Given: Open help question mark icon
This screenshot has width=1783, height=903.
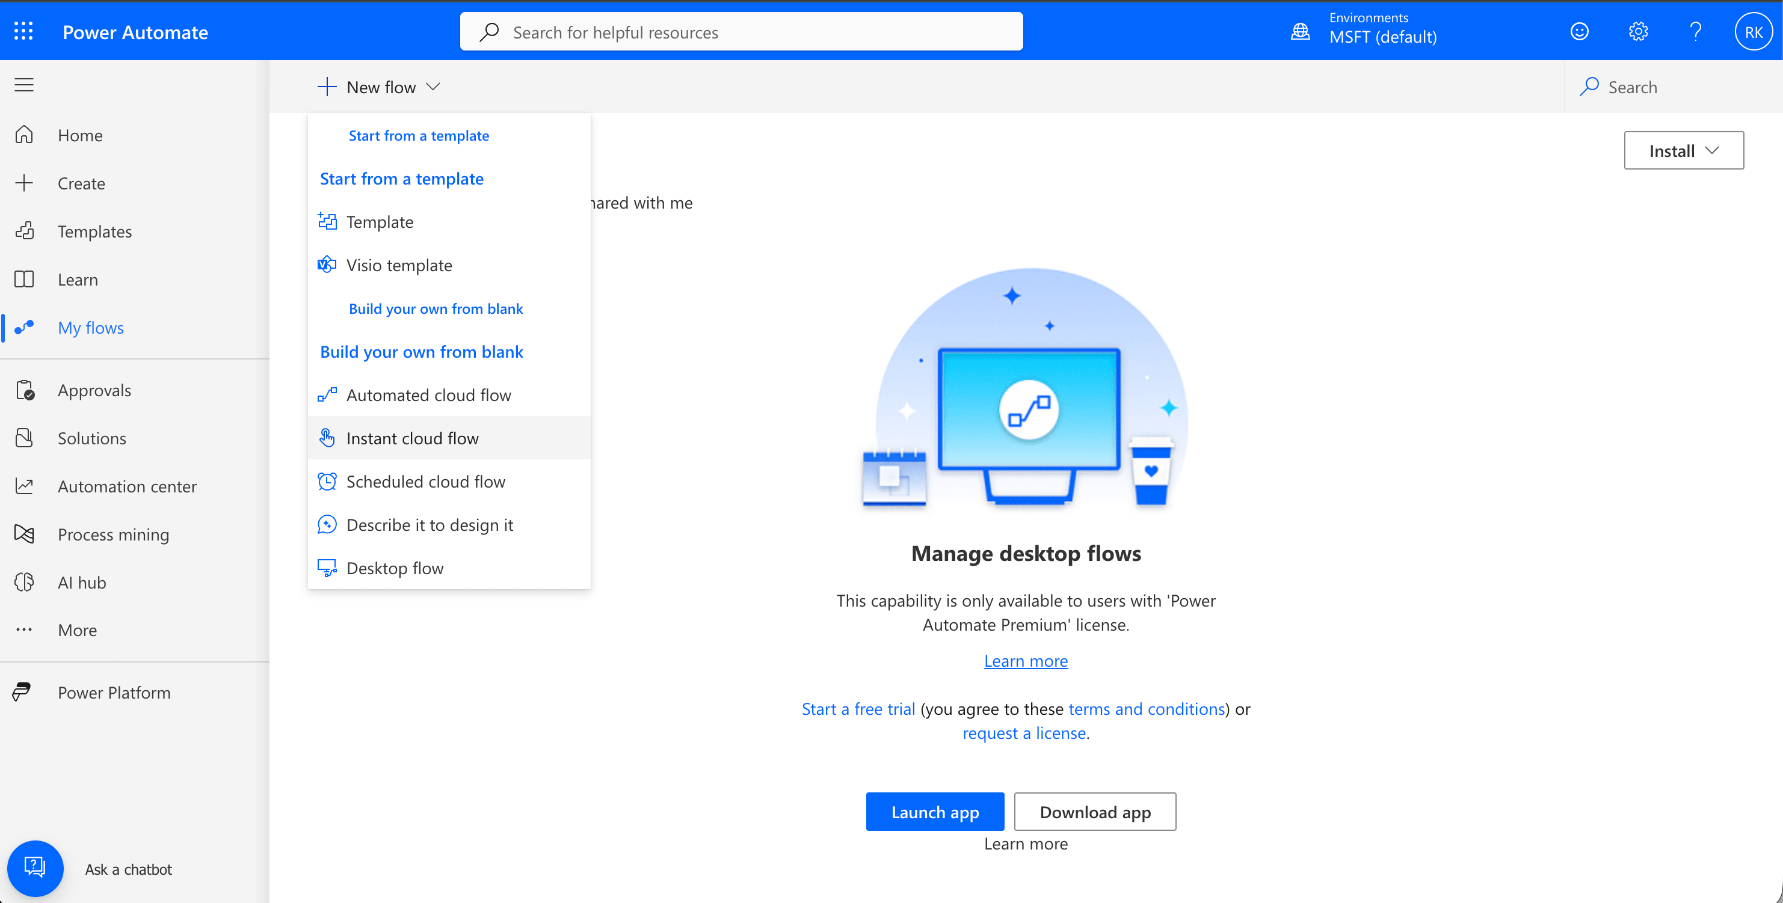Looking at the screenshot, I should 1695,31.
